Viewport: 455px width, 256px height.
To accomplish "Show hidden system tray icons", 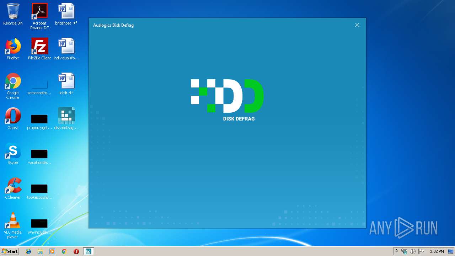I will (396, 251).
